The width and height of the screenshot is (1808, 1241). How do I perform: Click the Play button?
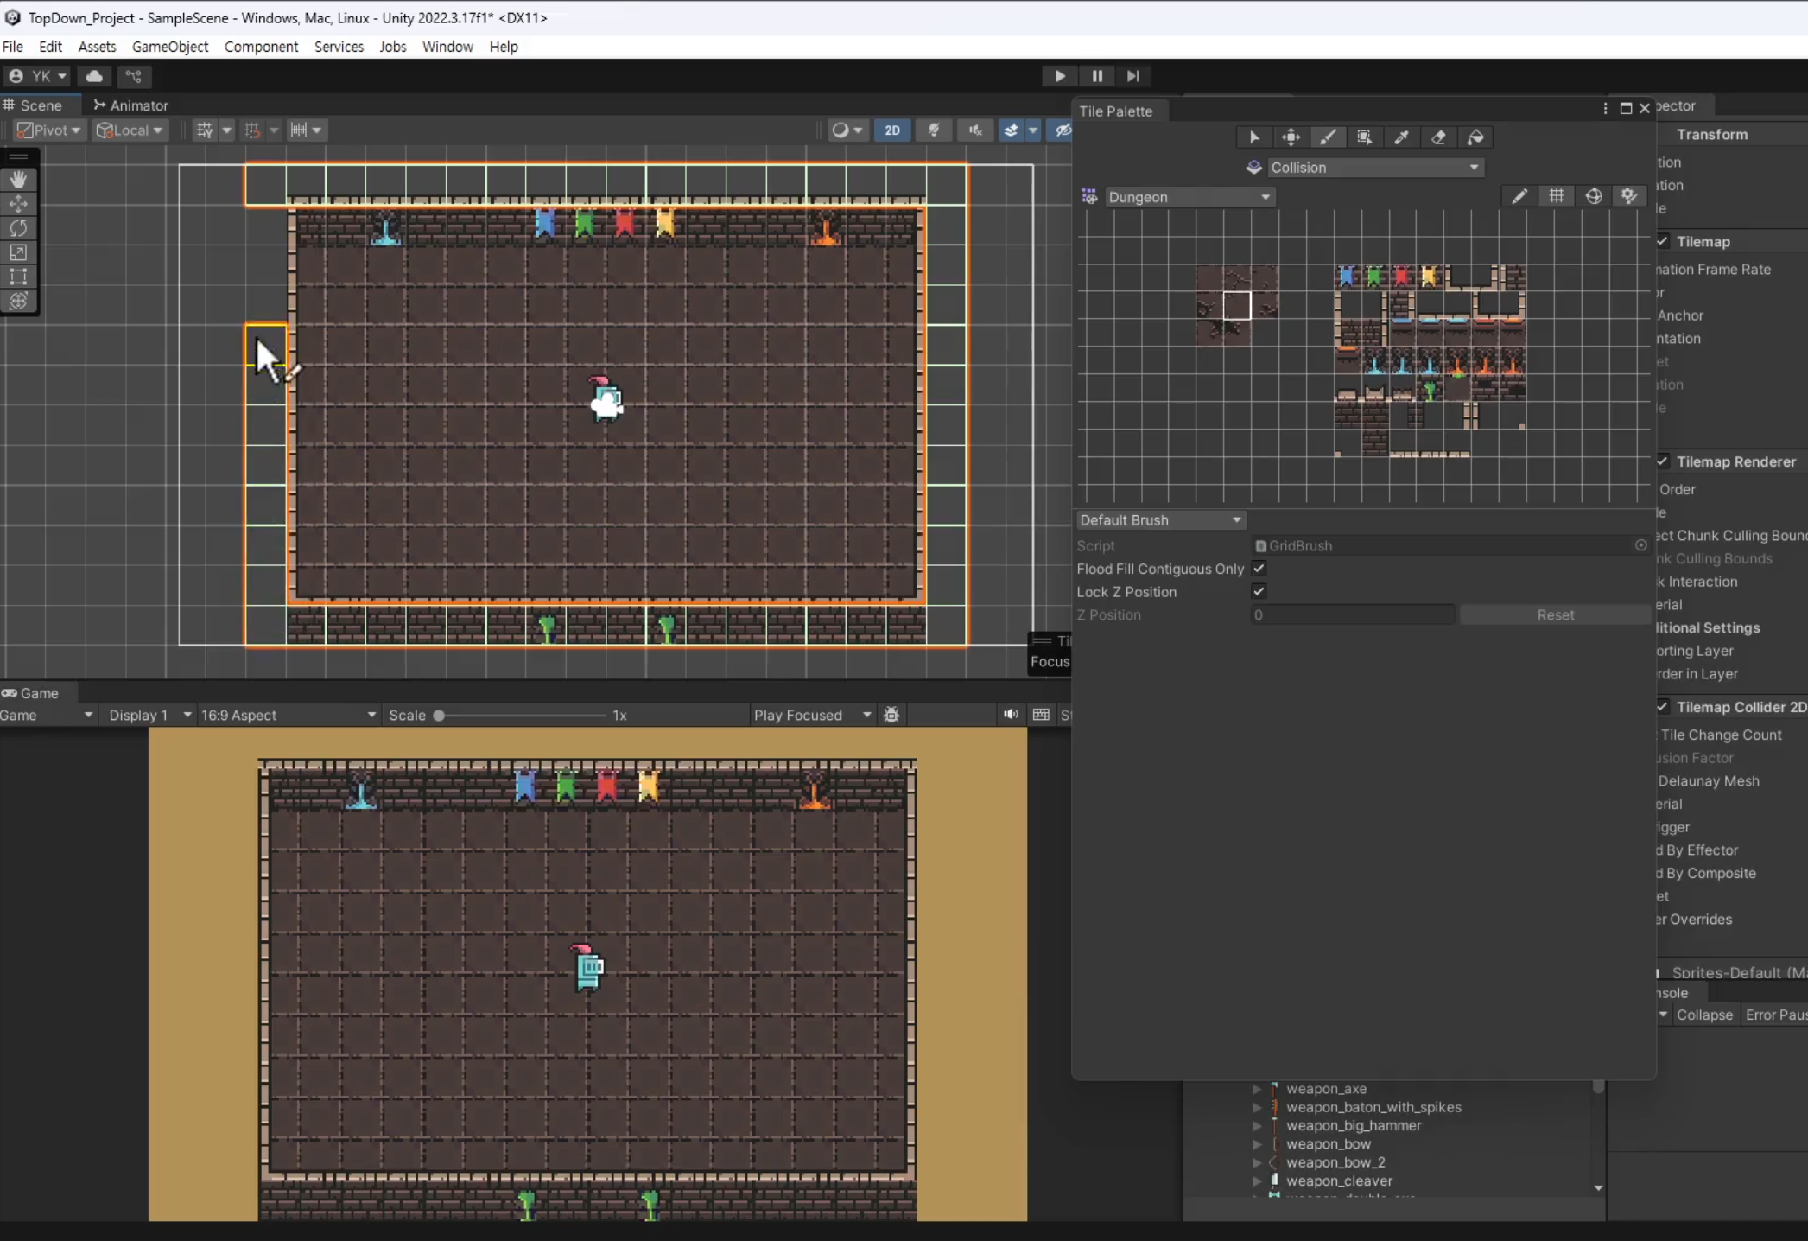point(1060,76)
